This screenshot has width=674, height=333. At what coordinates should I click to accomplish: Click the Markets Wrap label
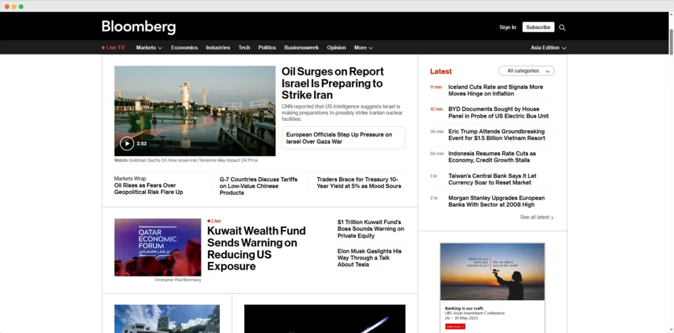point(130,179)
